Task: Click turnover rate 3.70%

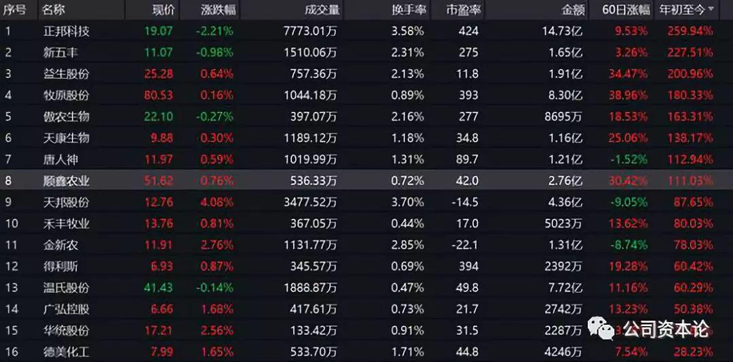Action: 408,202
